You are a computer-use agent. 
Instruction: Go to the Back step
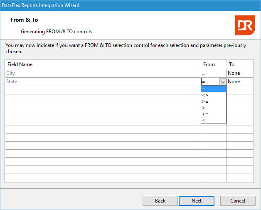pyautogui.click(x=160, y=201)
